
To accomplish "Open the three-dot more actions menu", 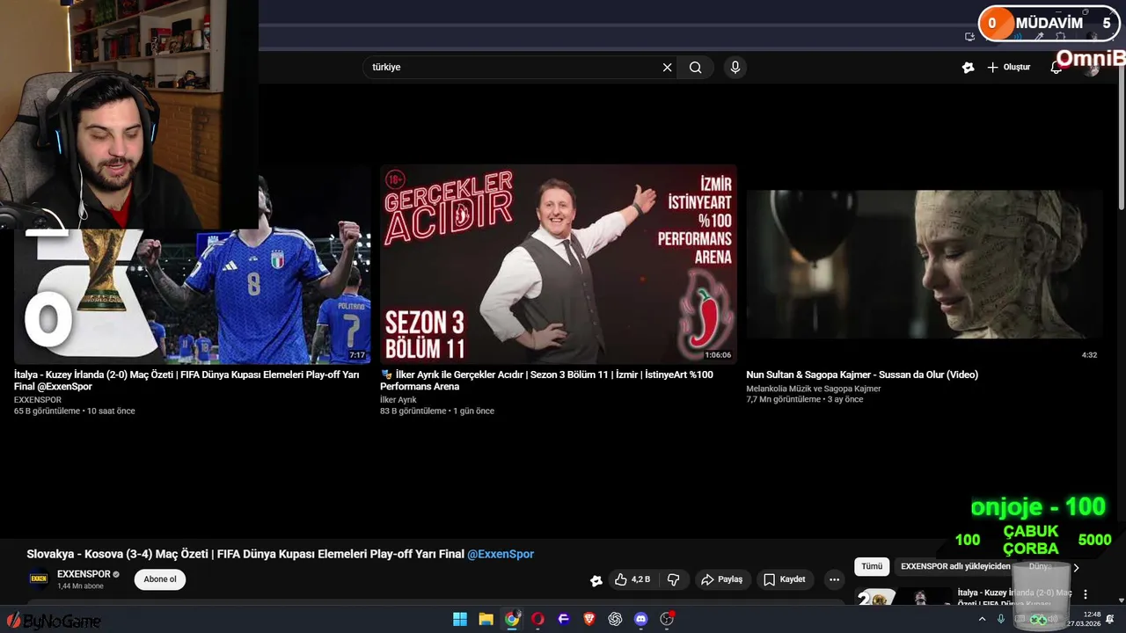I will [834, 579].
